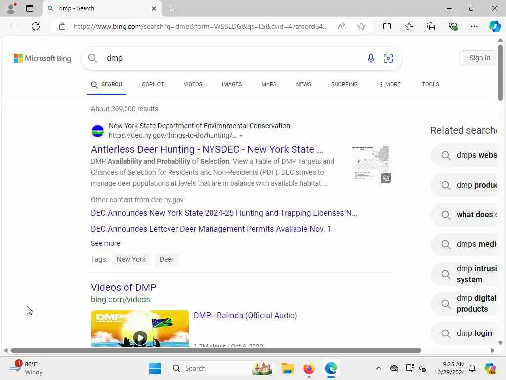Click the NYSDEC site favicon
This screenshot has height=380, width=506.
(98, 131)
